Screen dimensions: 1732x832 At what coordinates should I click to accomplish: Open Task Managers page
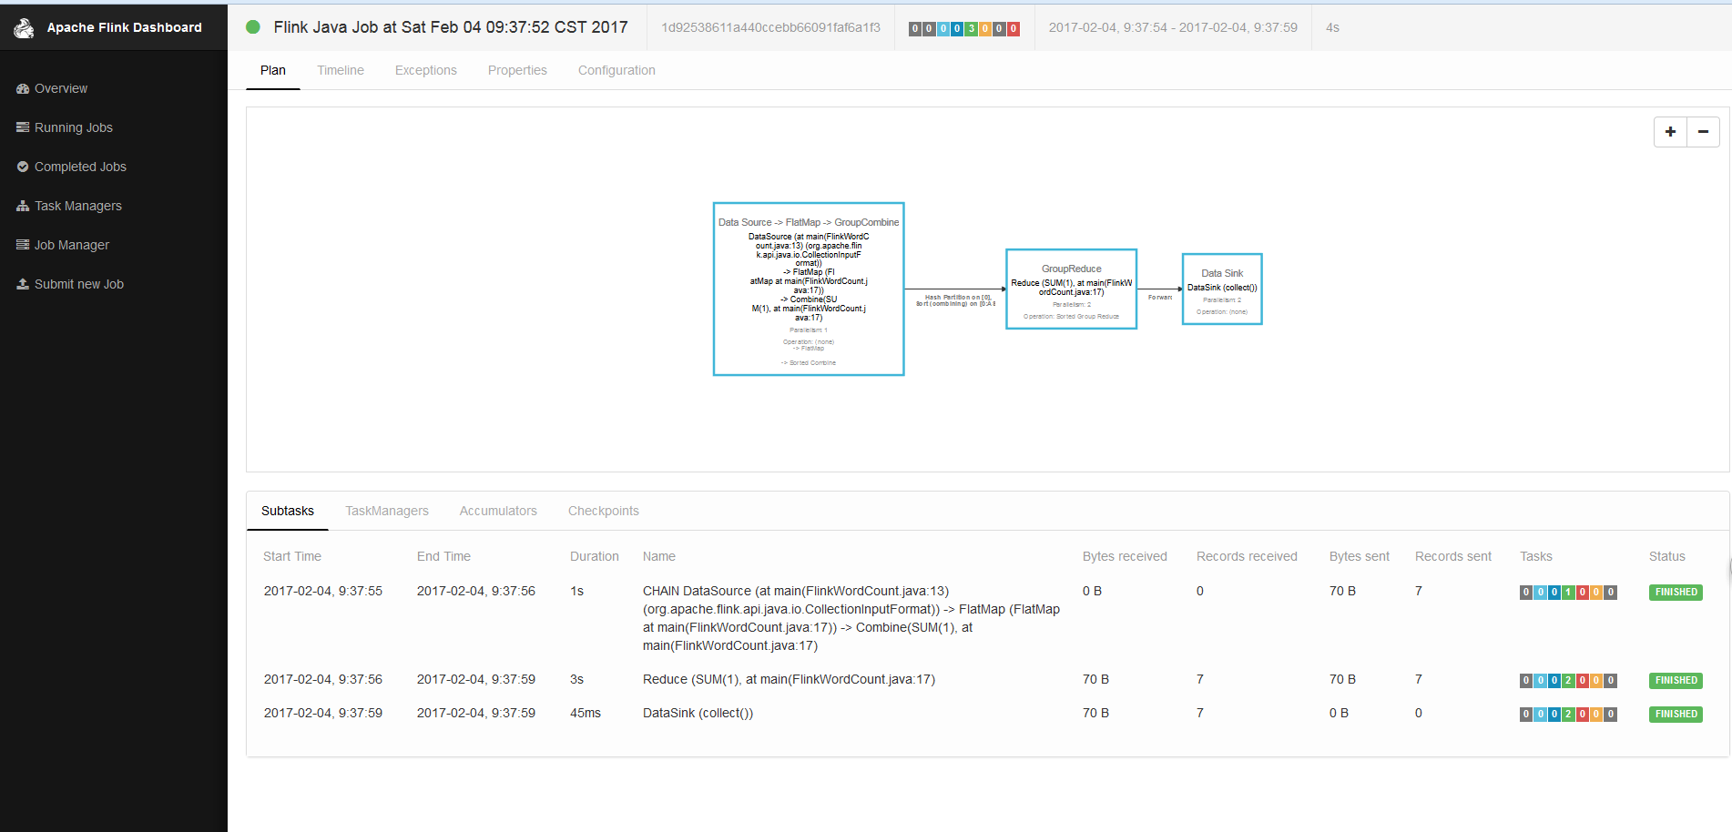tap(78, 206)
